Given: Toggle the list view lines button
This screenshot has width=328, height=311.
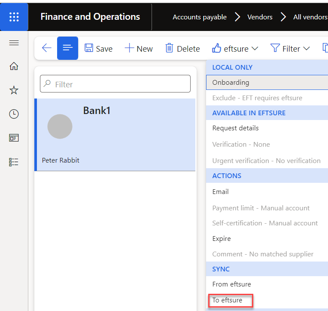Looking at the screenshot, I should point(67,48).
